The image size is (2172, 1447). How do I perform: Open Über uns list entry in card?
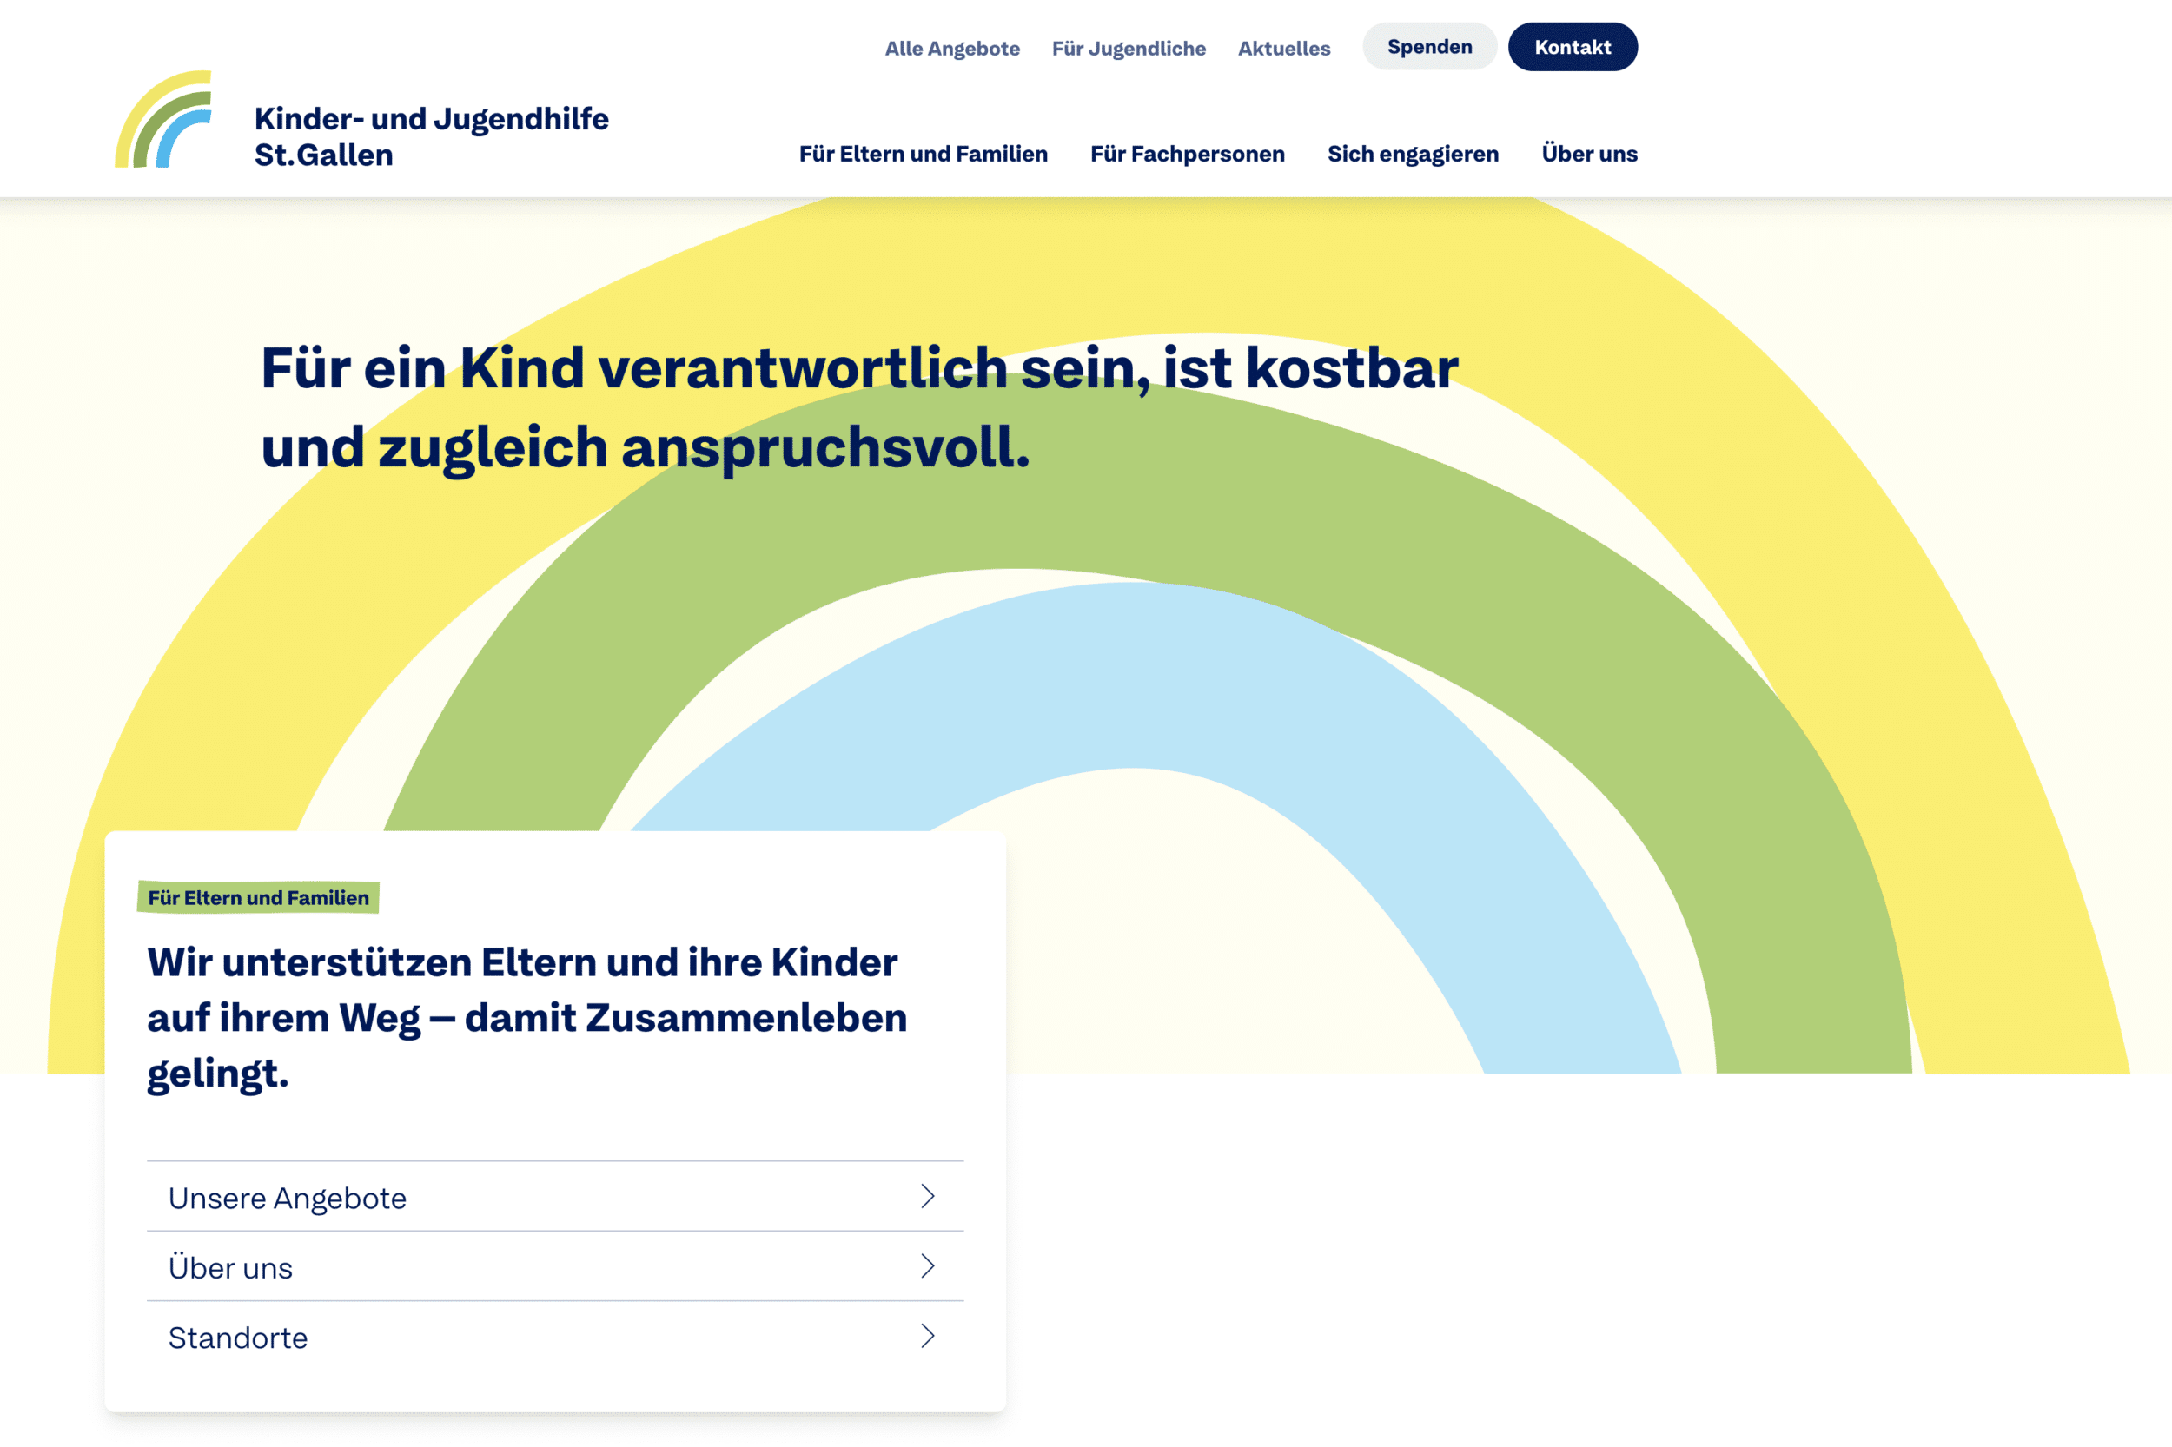click(x=231, y=1268)
